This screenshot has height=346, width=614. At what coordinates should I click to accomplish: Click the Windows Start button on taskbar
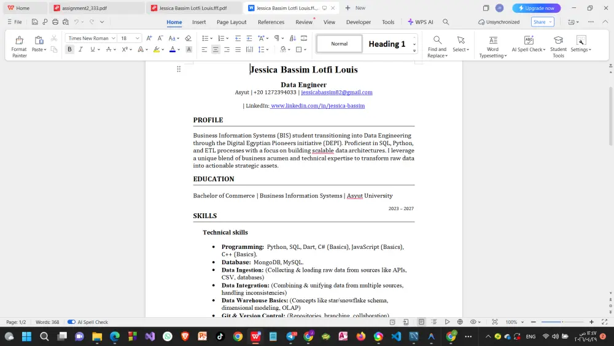click(26, 336)
